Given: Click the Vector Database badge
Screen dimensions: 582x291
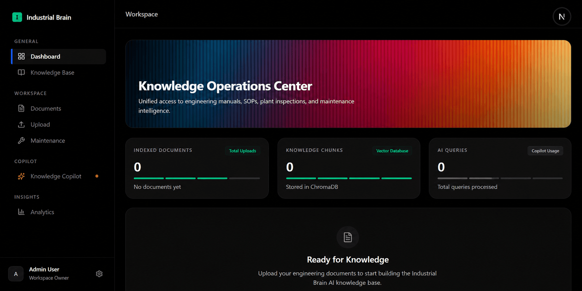Looking at the screenshot, I should coord(392,151).
